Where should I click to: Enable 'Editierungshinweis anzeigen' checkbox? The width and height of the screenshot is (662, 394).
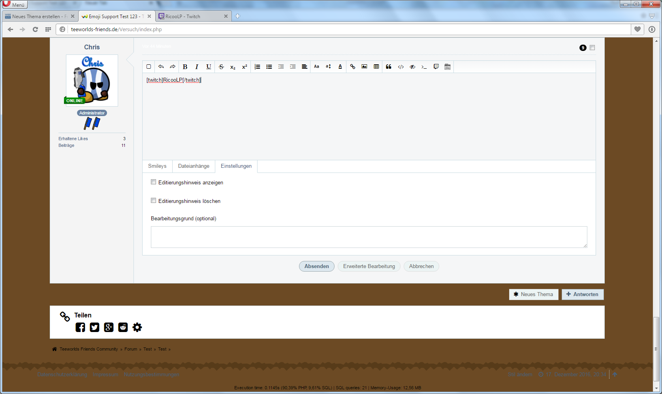point(154,182)
